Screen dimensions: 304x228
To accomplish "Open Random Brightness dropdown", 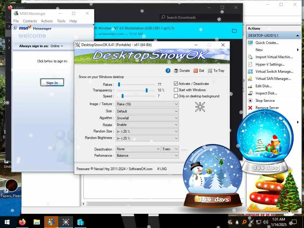I will click(x=147, y=138).
